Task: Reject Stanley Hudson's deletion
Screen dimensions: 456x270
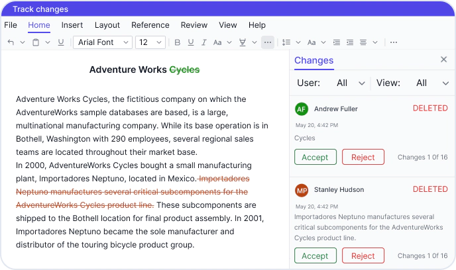Action: tap(363, 256)
